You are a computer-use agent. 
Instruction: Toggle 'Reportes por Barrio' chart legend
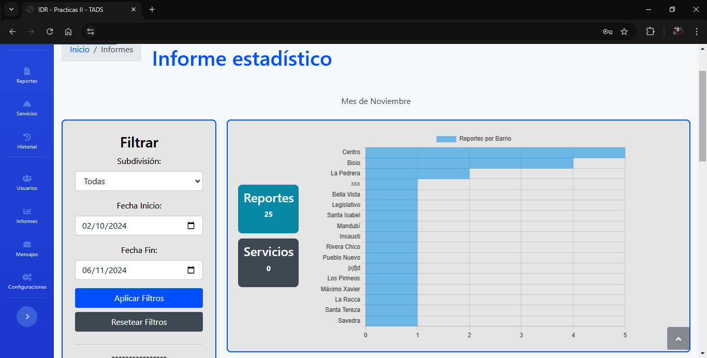(474, 139)
